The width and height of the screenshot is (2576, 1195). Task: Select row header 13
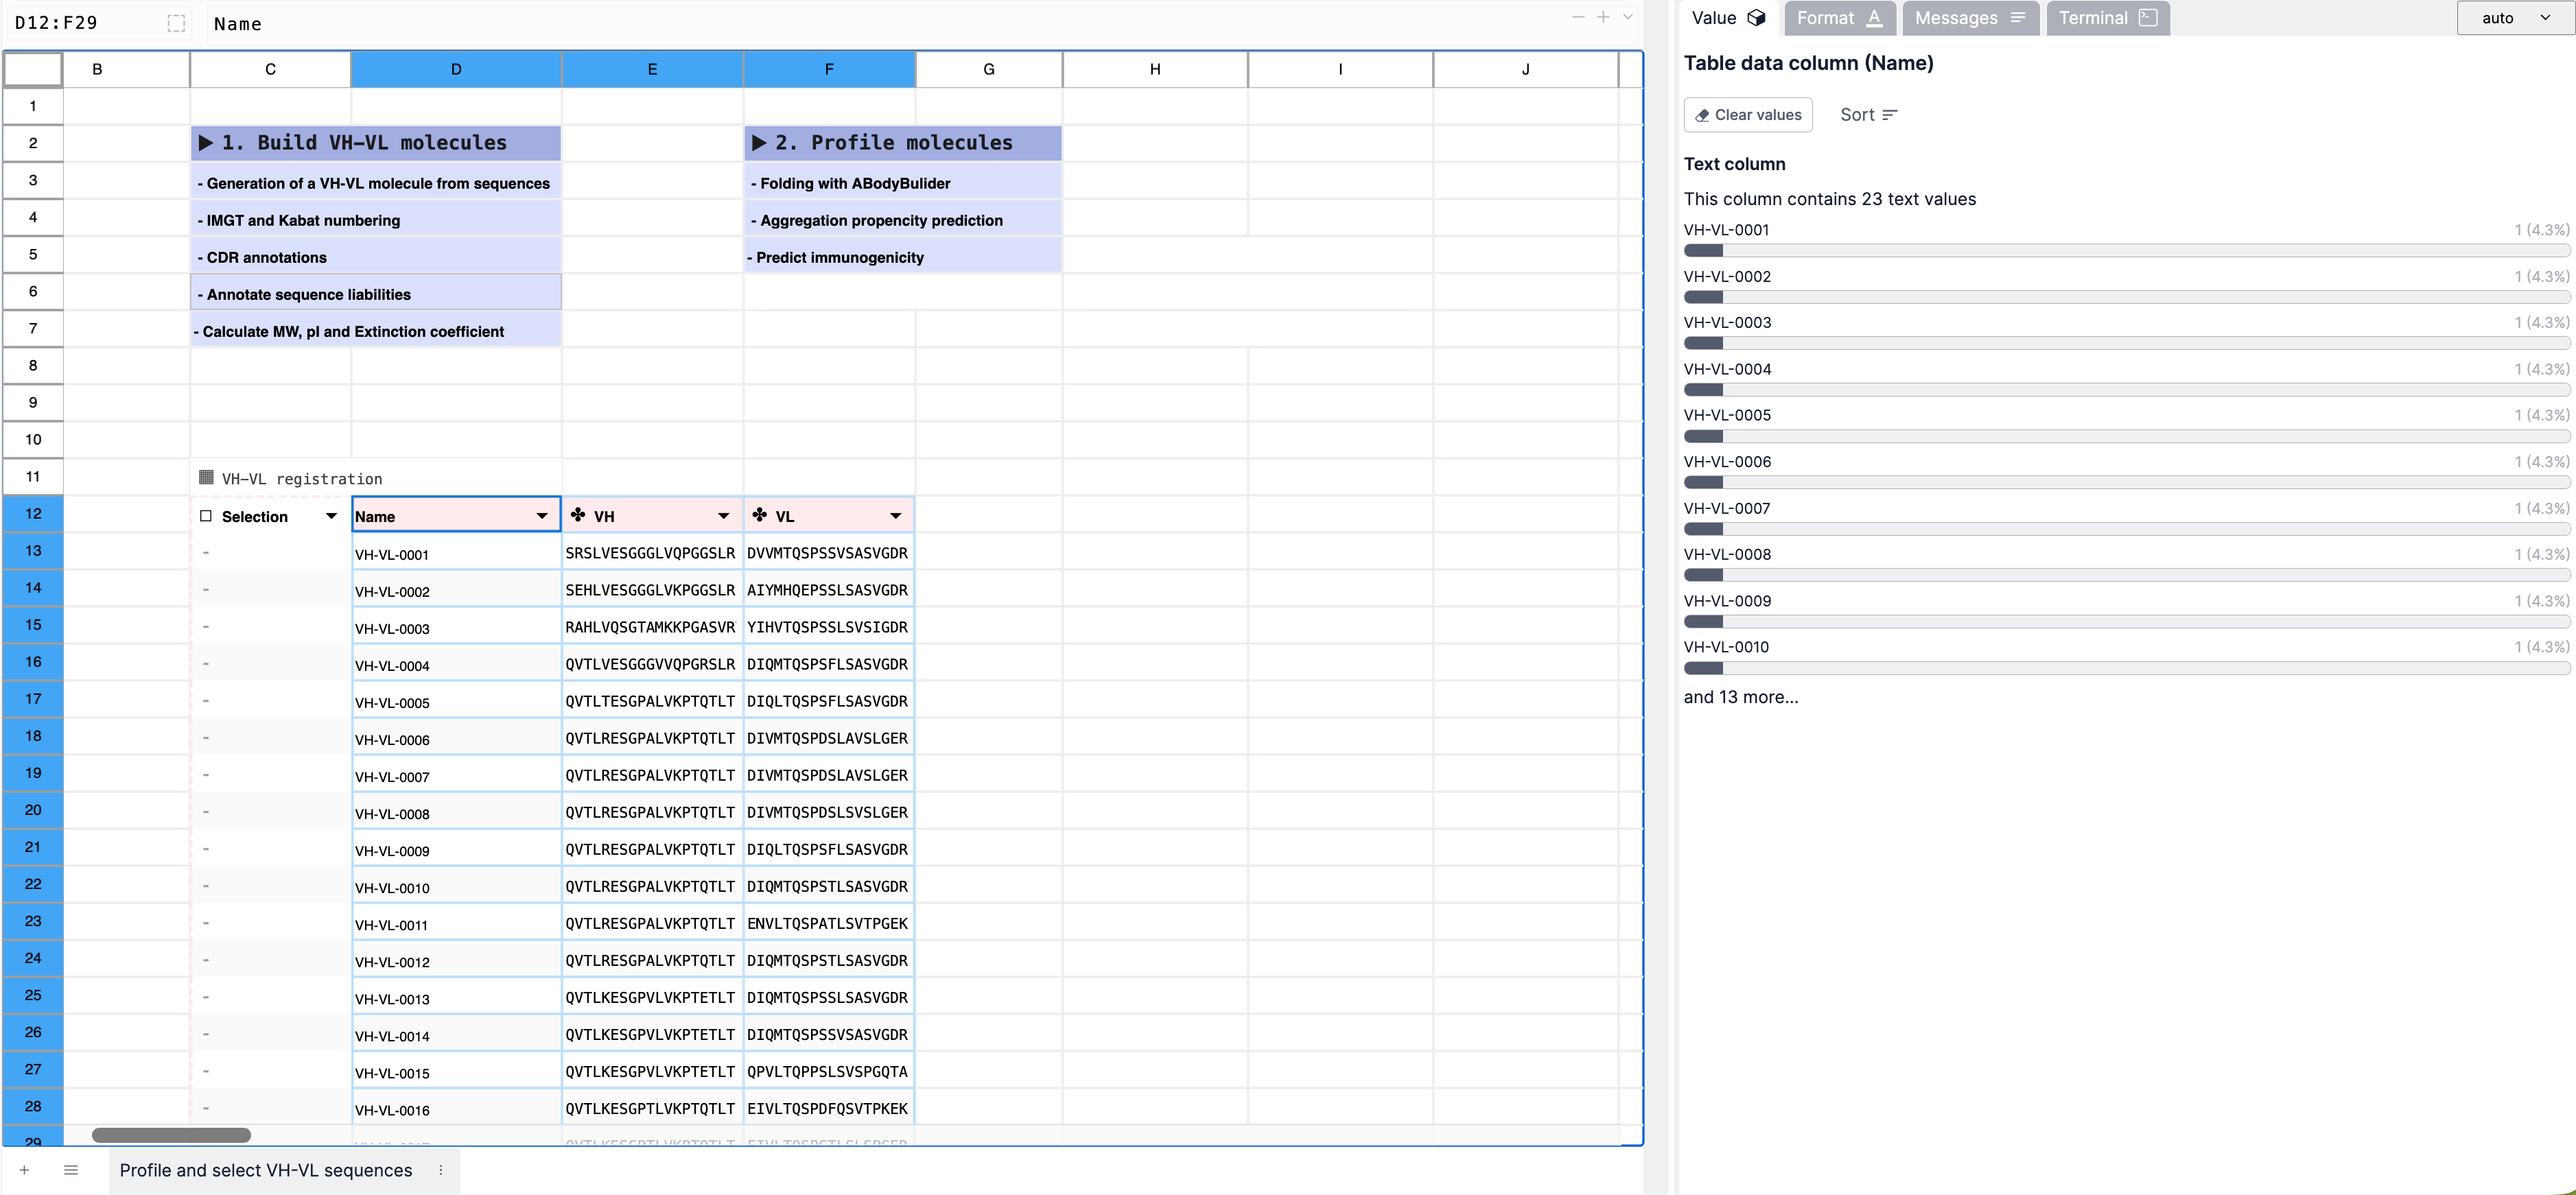[33, 551]
